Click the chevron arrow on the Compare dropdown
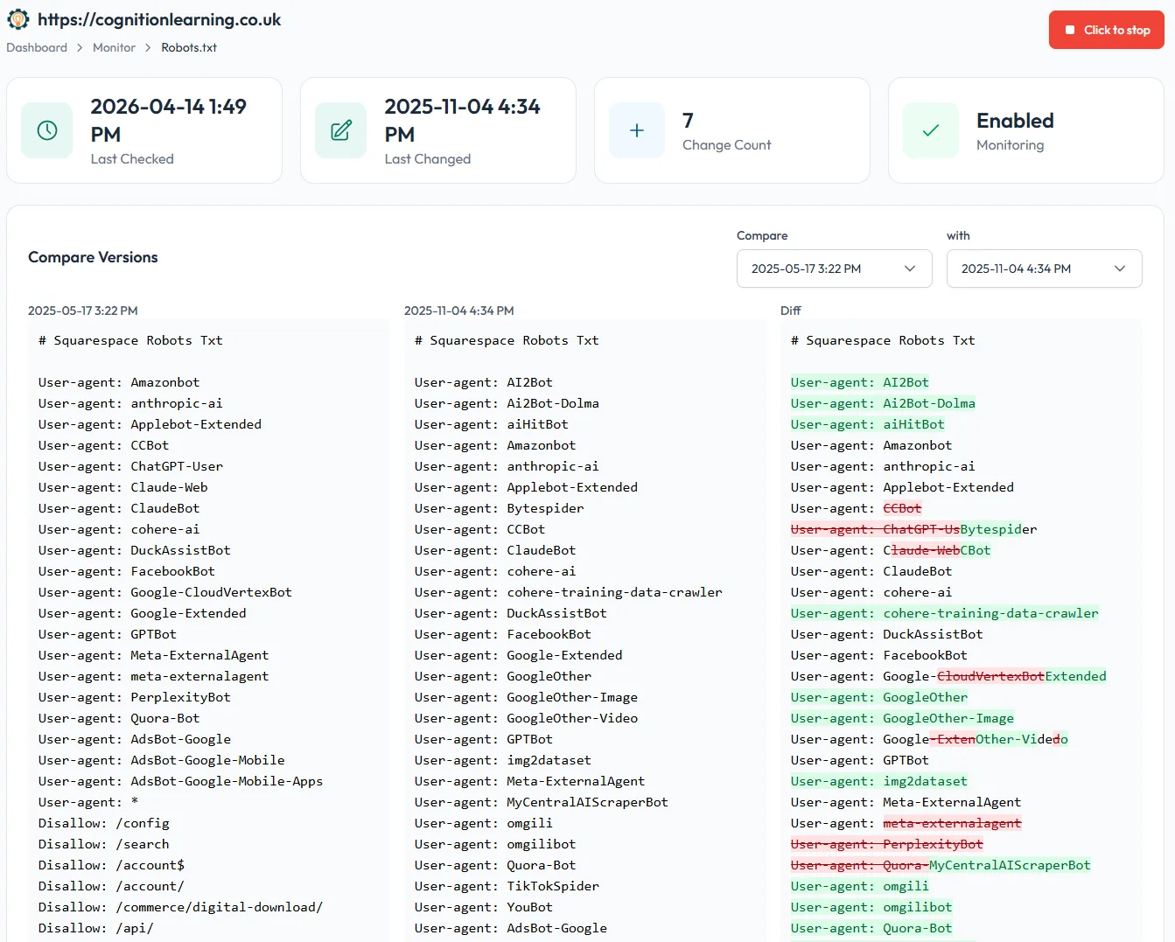This screenshot has width=1175, height=942. [910, 269]
